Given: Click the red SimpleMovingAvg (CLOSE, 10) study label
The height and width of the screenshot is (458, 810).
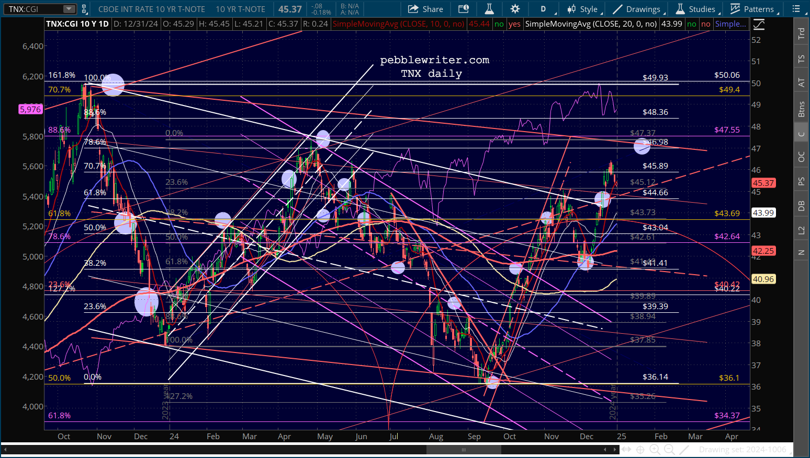Looking at the screenshot, I should pyautogui.click(x=399, y=24).
